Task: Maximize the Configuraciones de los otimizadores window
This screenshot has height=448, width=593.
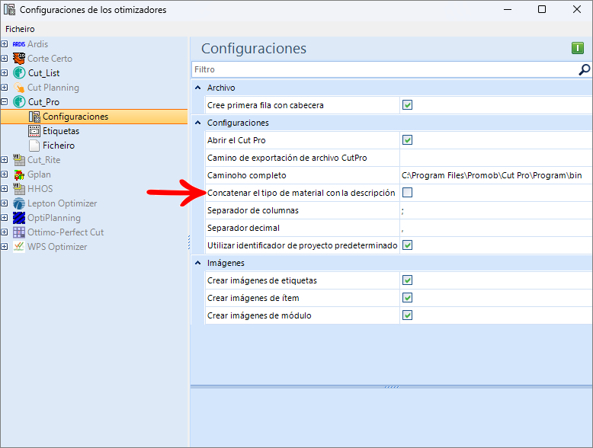Action: tap(542, 9)
